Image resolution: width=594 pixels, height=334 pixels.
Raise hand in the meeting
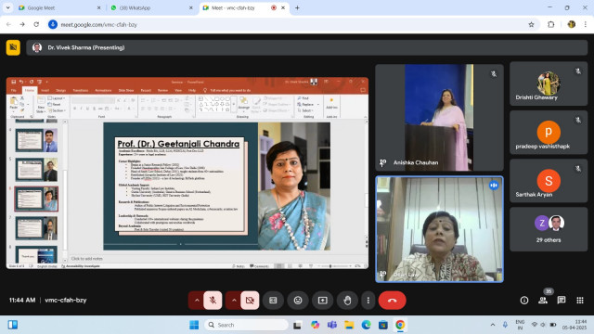click(347, 301)
